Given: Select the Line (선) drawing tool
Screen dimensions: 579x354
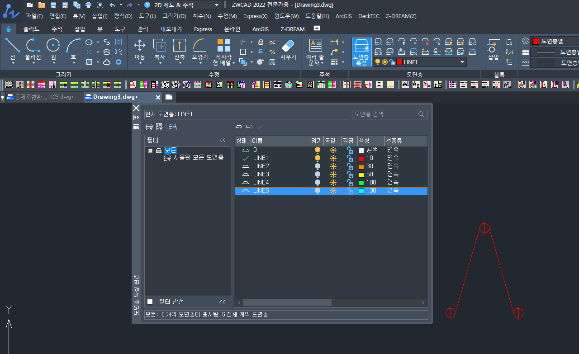Looking at the screenshot, I should point(12,49).
